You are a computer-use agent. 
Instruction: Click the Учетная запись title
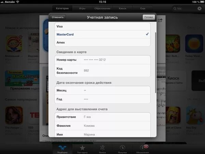(x=102, y=17)
